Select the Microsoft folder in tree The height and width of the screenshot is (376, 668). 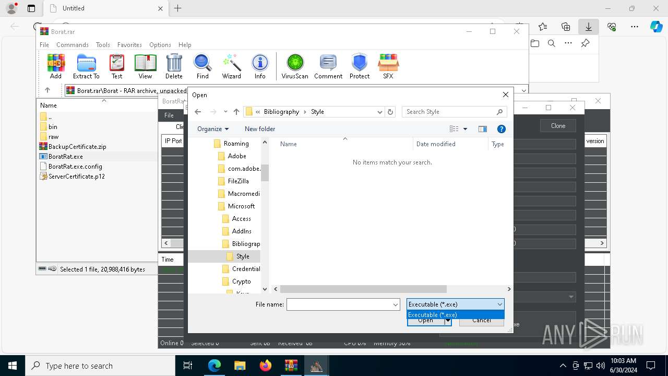tap(241, 206)
